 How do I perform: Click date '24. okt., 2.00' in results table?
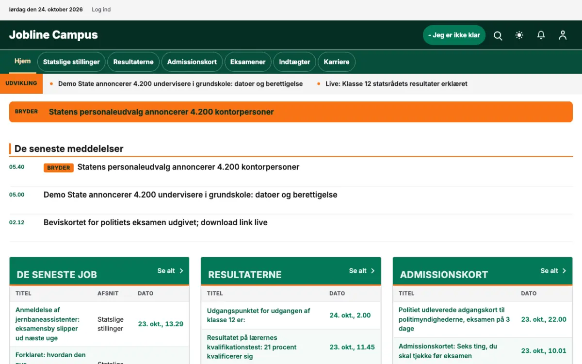pos(350,315)
